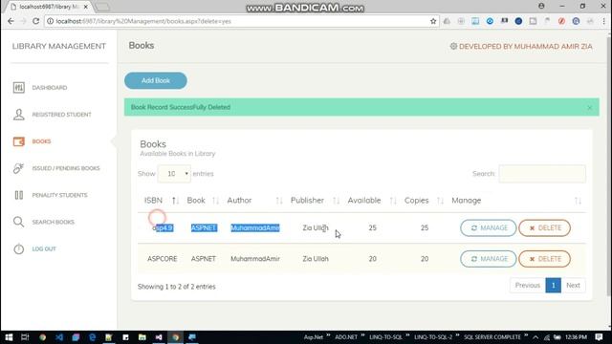Open Issued / Pending Books page
This screenshot has height=344, width=612.
point(66,168)
